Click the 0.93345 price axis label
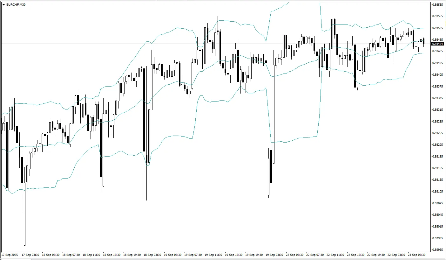The image size is (446, 260). (x=438, y=98)
